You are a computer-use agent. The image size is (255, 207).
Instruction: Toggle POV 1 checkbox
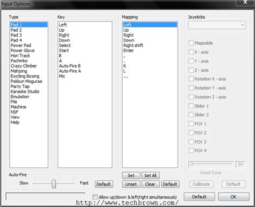tap(191, 124)
